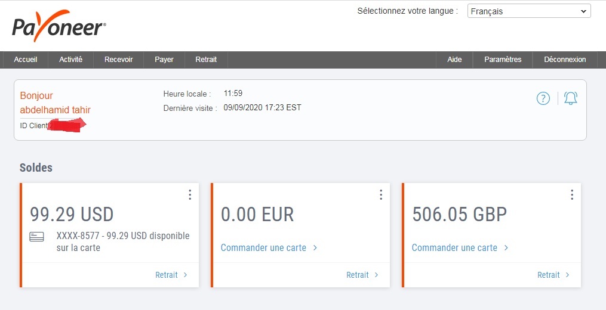Viewport: 606px width, 310px height.
Task: Open the notifications bell icon
Action: click(x=570, y=98)
